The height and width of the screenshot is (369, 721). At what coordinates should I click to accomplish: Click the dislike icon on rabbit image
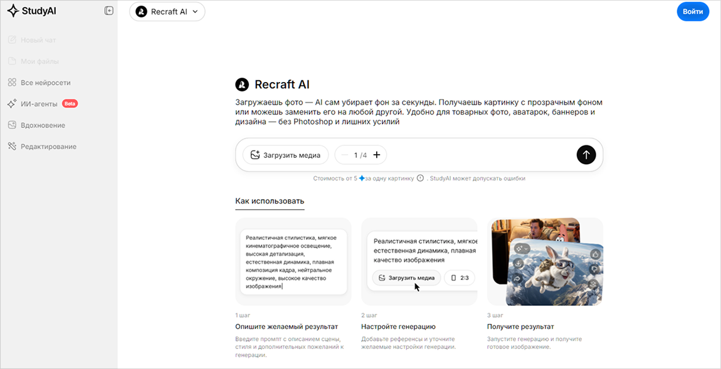594,268
